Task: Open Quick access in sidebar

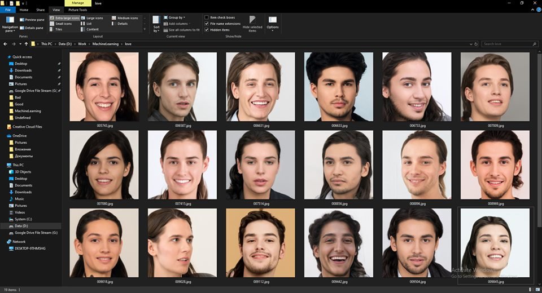Action: click(x=19, y=57)
